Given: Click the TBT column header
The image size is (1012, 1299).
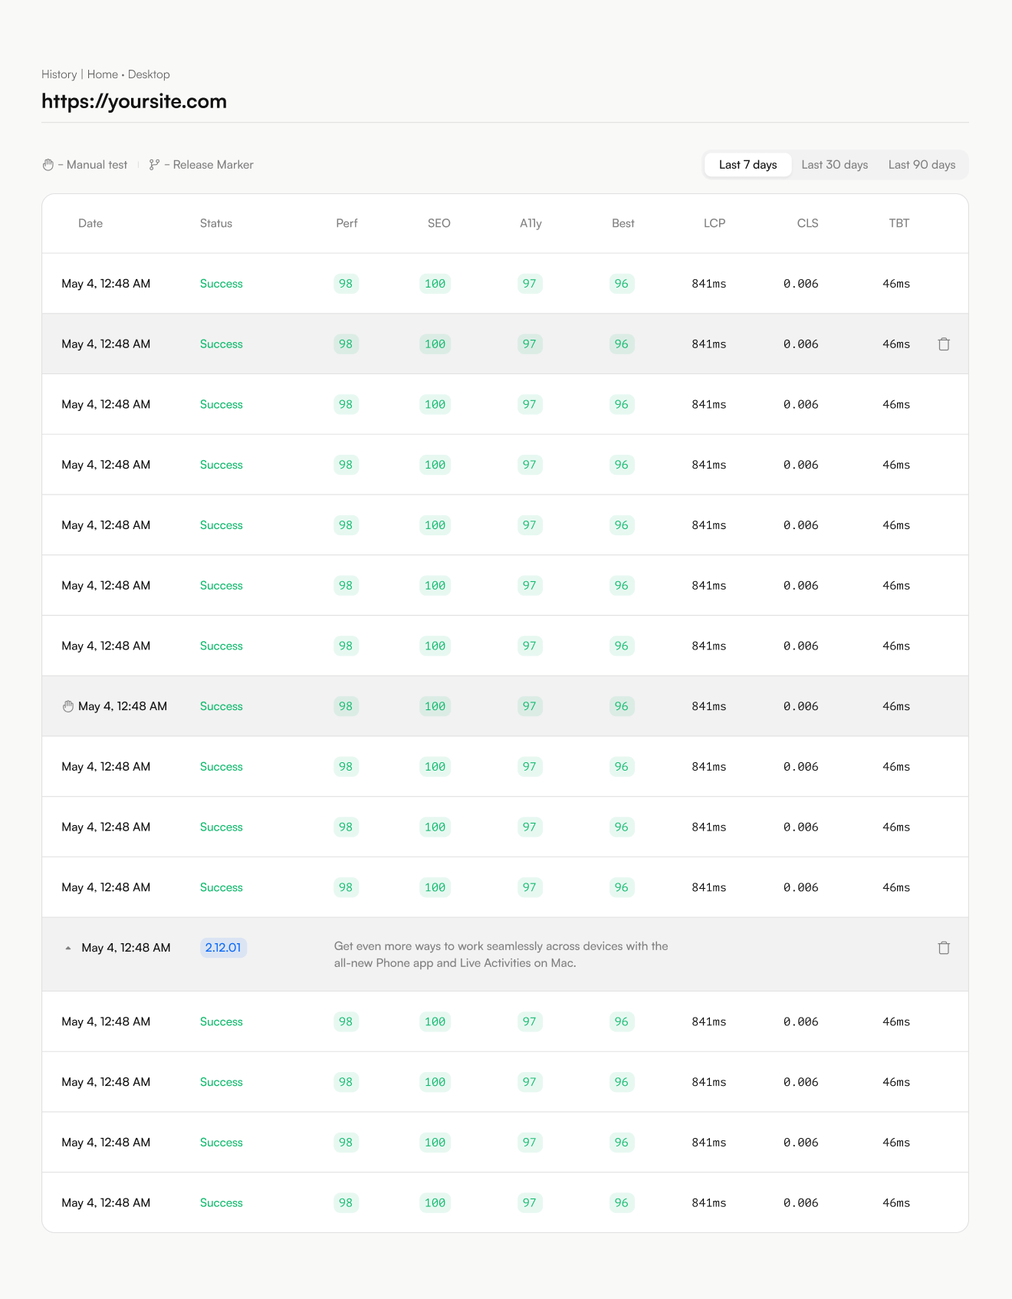Looking at the screenshot, I should pos(899,223).
